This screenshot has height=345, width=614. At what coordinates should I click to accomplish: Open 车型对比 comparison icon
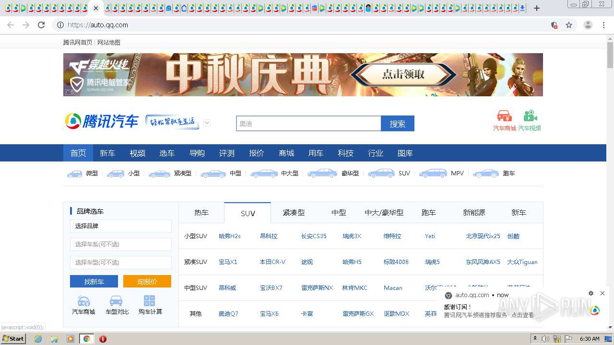point(116,301)
